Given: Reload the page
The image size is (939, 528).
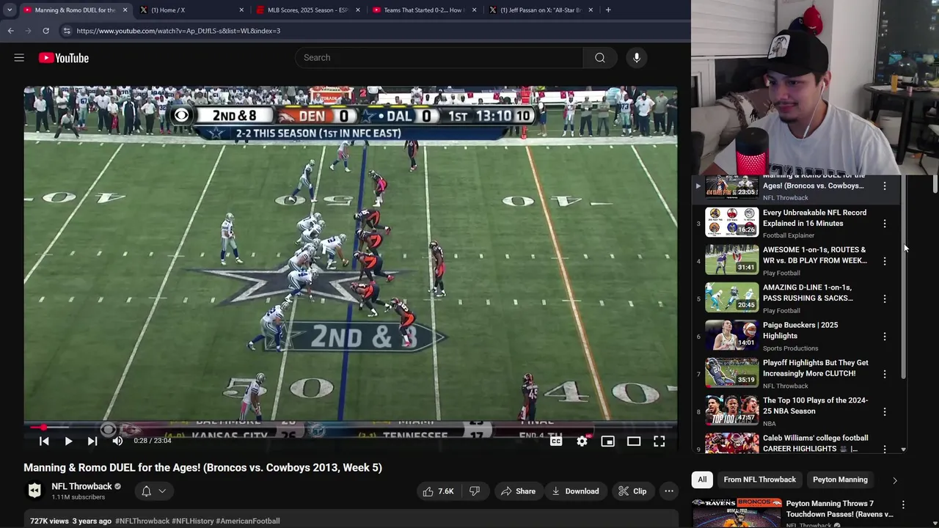Looking at the screenshot, I should [45, 31].
